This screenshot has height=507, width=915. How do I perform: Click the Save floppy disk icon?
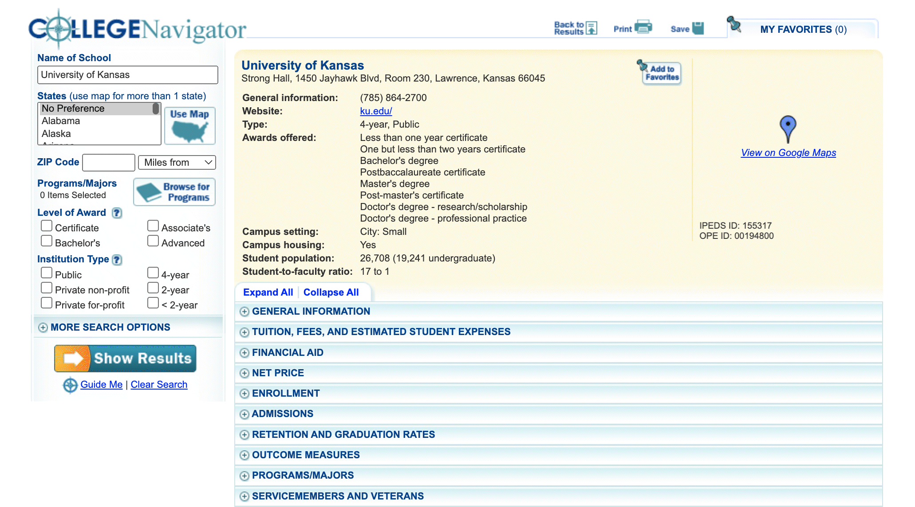[x=698, y=28]
